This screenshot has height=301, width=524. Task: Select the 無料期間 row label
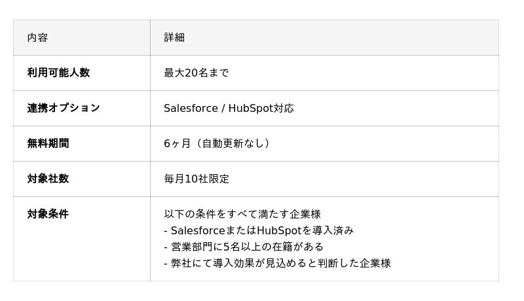click(48, 143)
